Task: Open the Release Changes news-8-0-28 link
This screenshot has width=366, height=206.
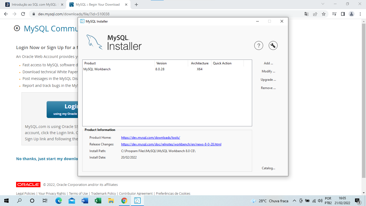Action: (x=171, y=144)
